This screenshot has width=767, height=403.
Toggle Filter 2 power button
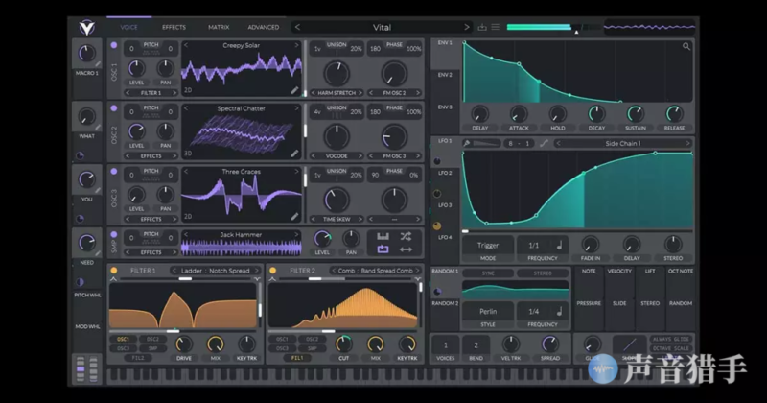[x=273, y=271]
